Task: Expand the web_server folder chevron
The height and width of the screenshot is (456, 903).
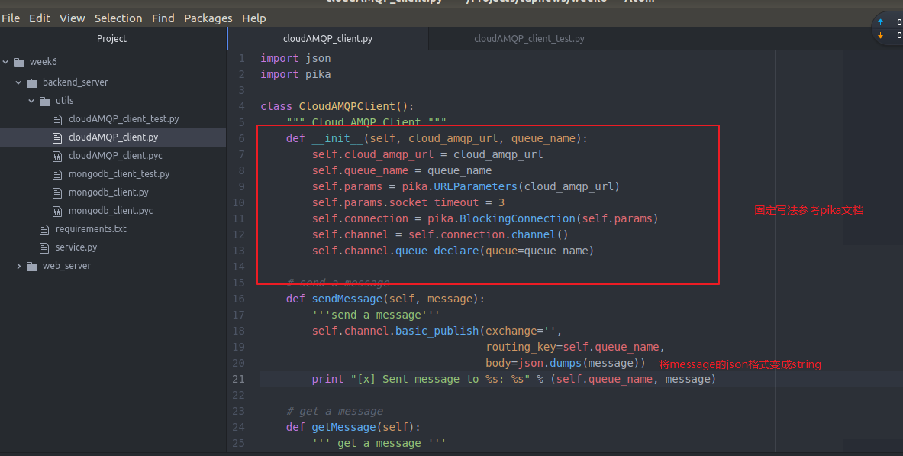Action: 18,266
